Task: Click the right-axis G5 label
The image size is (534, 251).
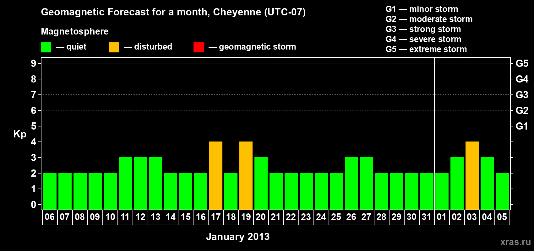Action: click(x=522, y=63)
